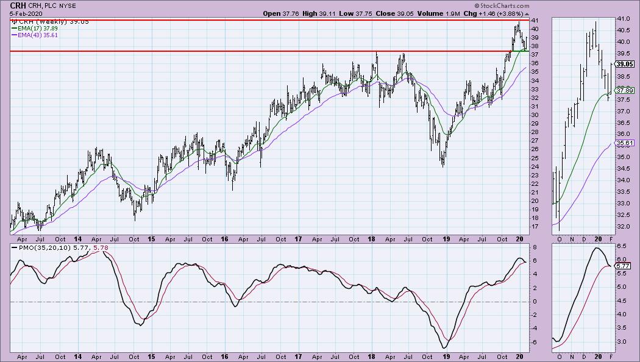This screenshot has width=640, height=362.
Task: Click the Open 37.76 header value
Action: (281, 13)
